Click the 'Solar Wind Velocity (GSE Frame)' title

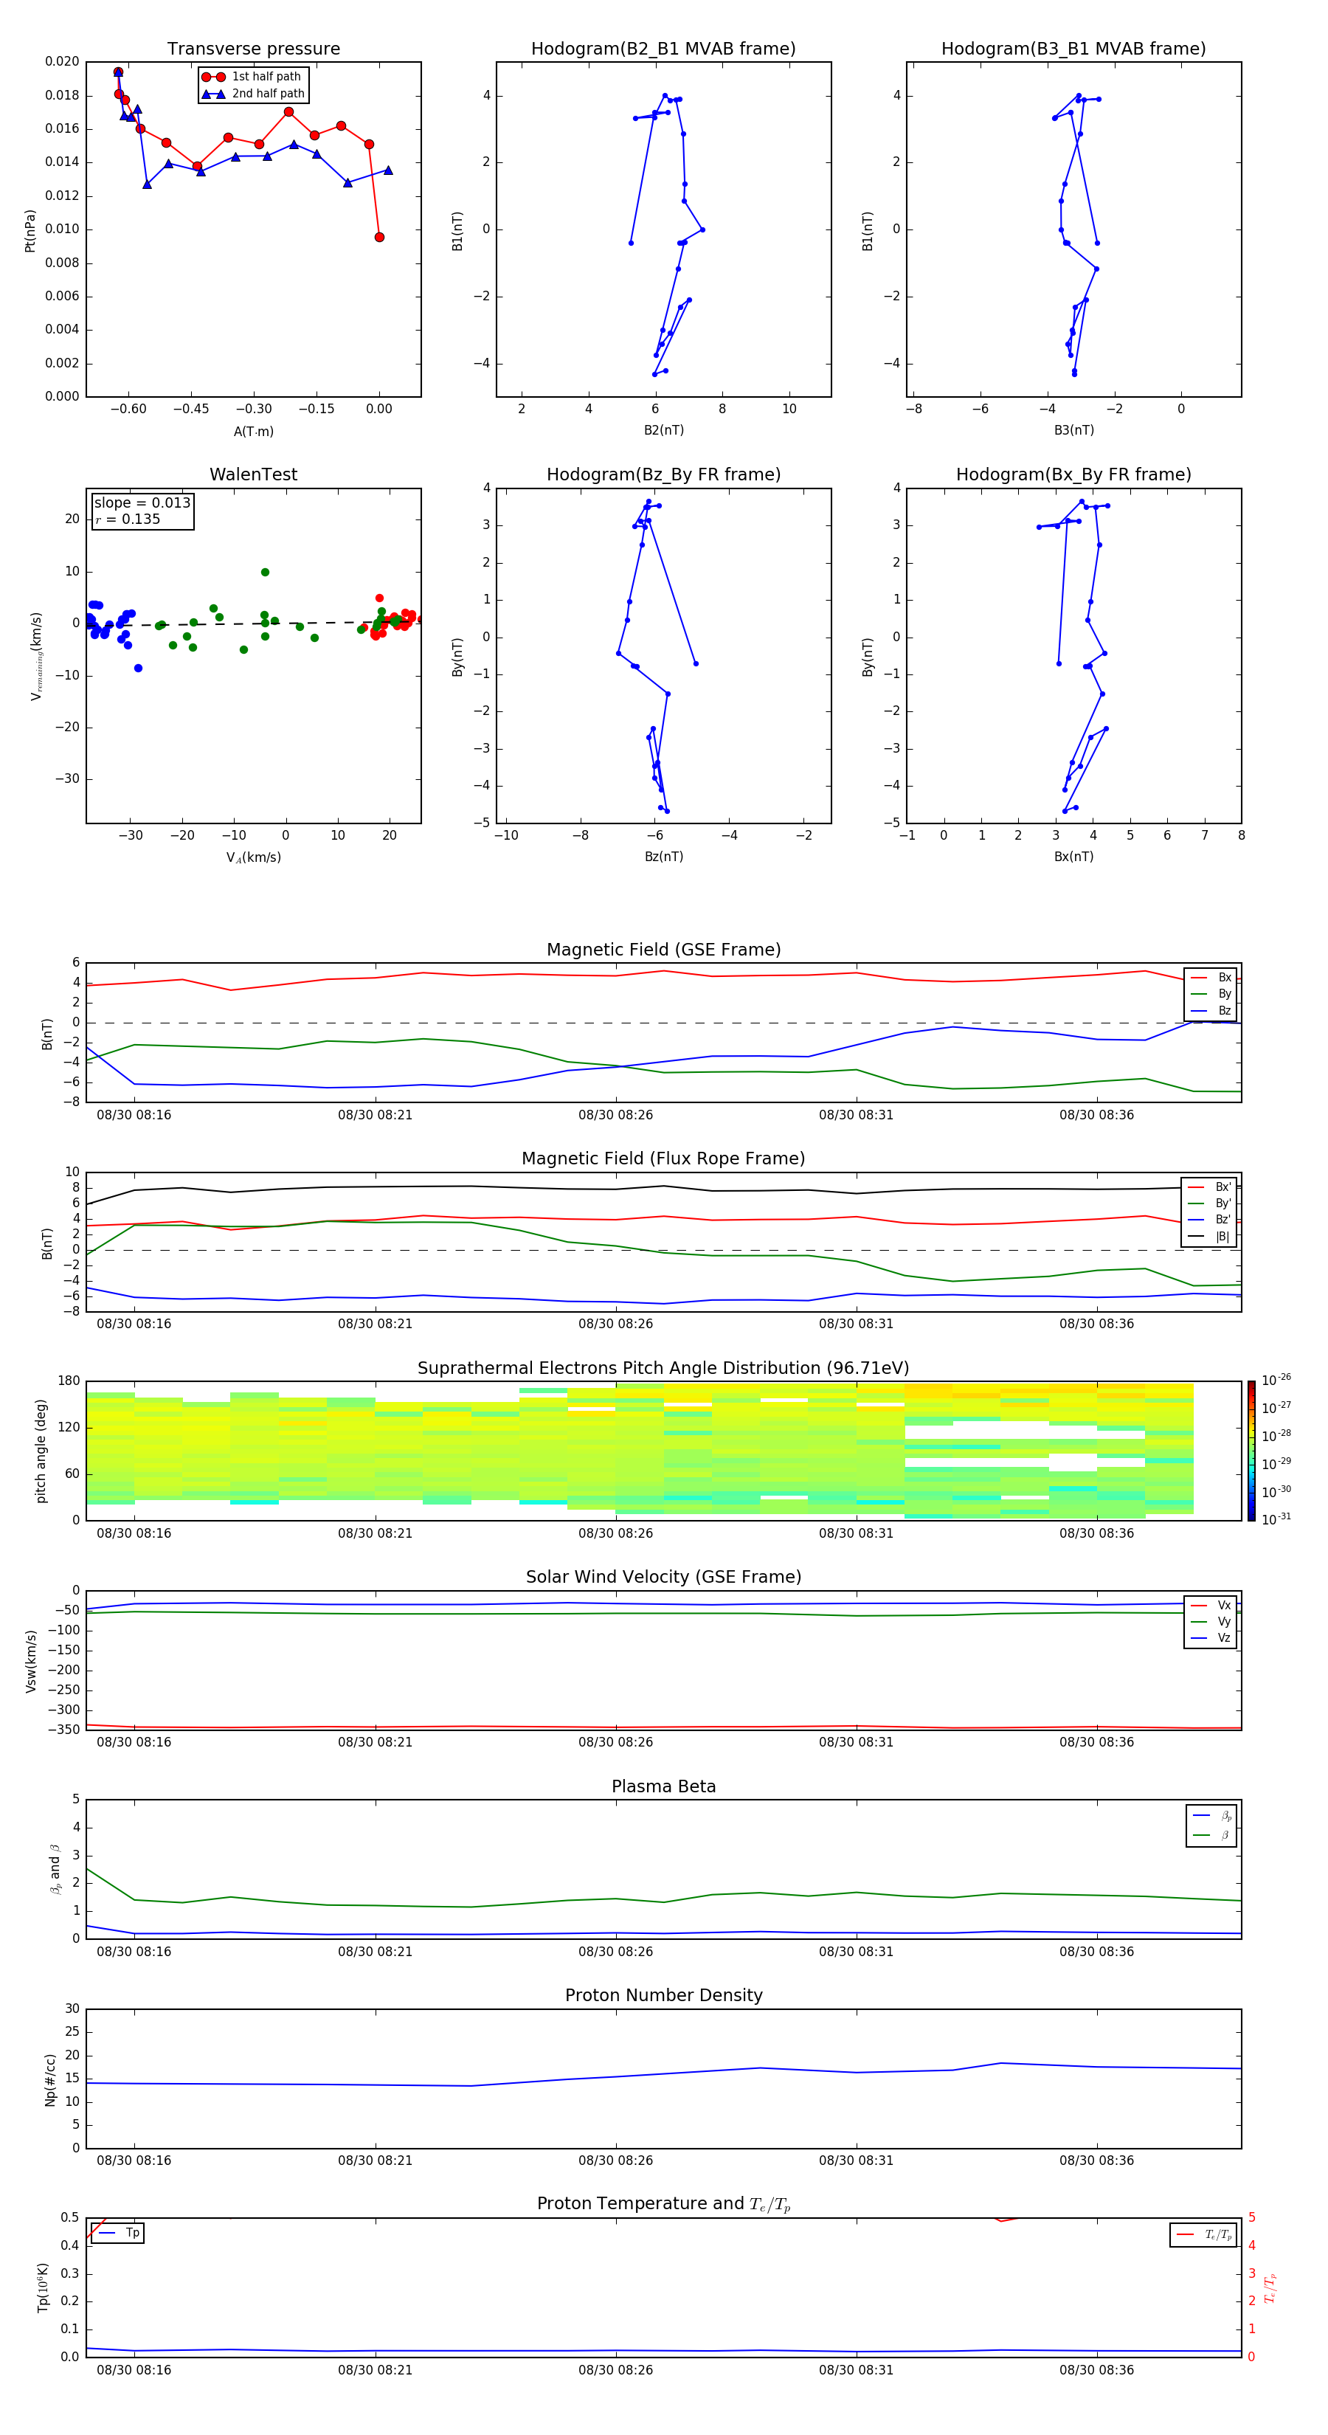663,1578
